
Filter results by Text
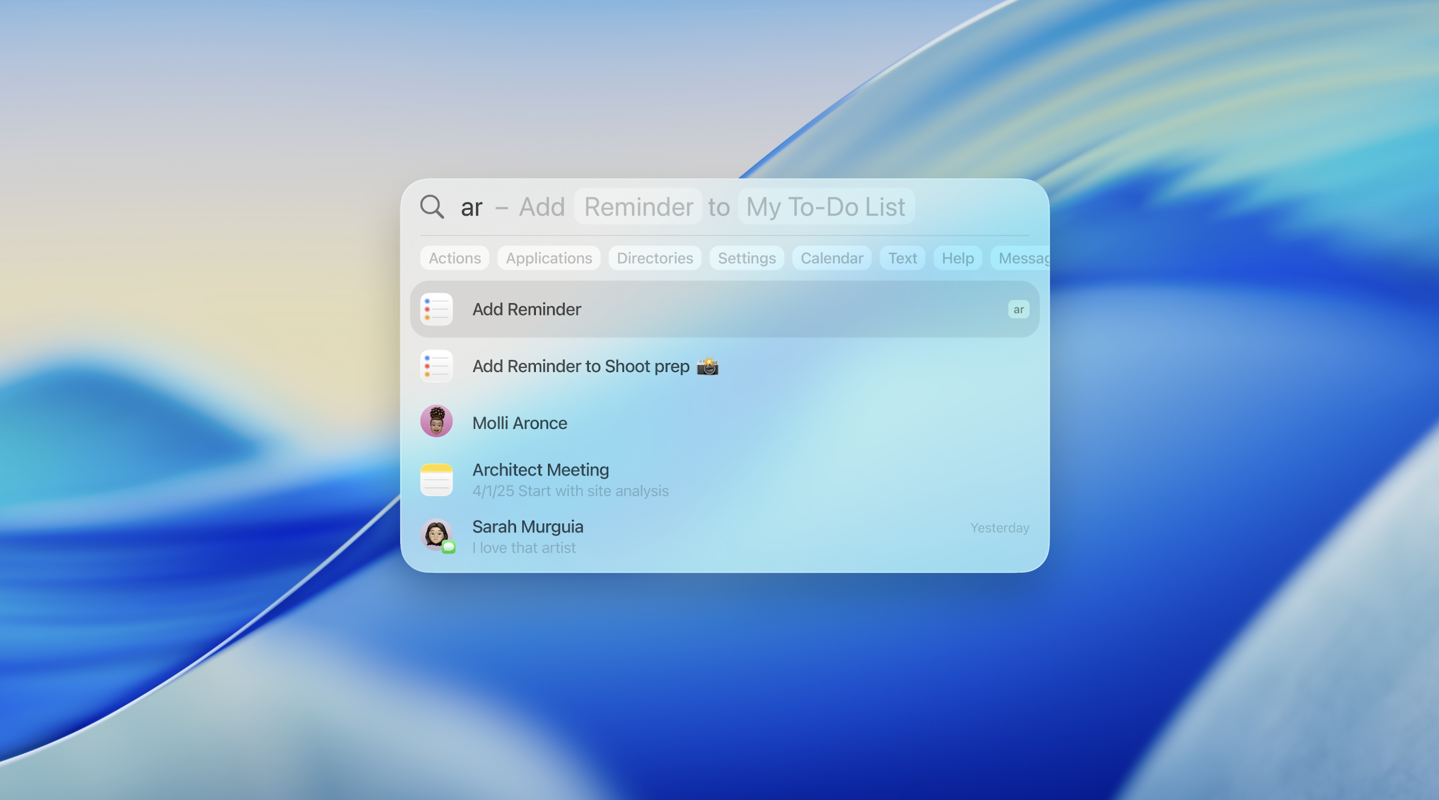tap(903, 258)
